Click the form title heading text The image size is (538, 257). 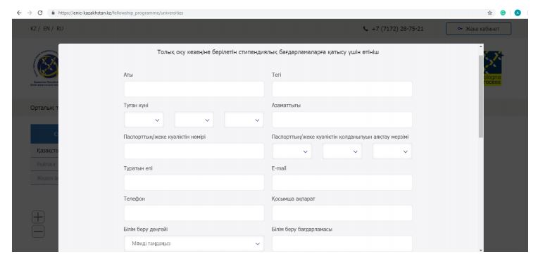tap(268, 53)
